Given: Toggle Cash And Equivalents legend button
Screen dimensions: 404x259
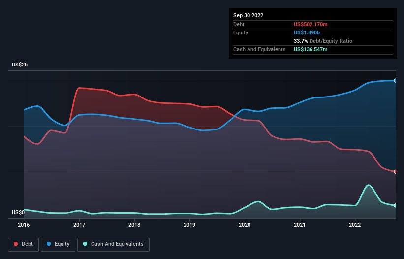Looking at the screenshot, I should pos(113,244).
